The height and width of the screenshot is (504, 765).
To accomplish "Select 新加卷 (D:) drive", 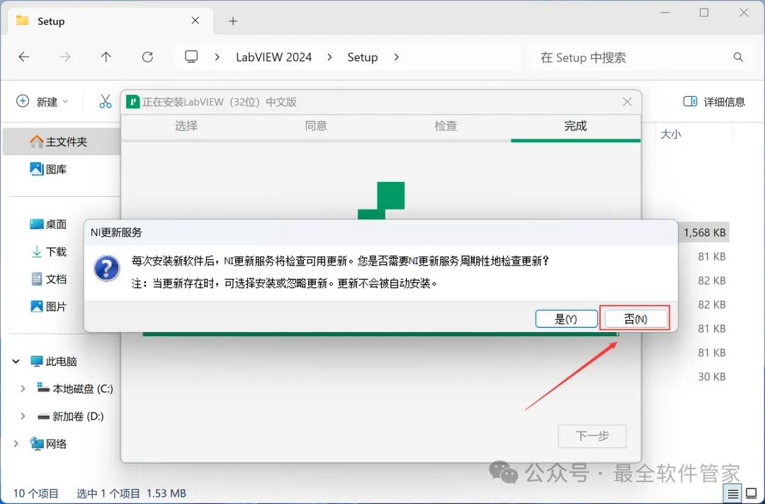I will coord(71,416).
